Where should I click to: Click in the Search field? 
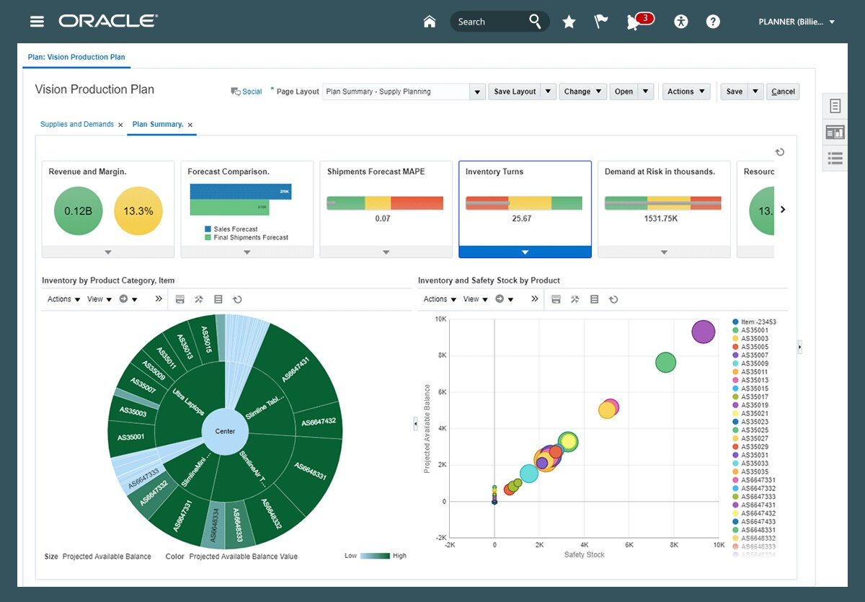pos(490,22)
